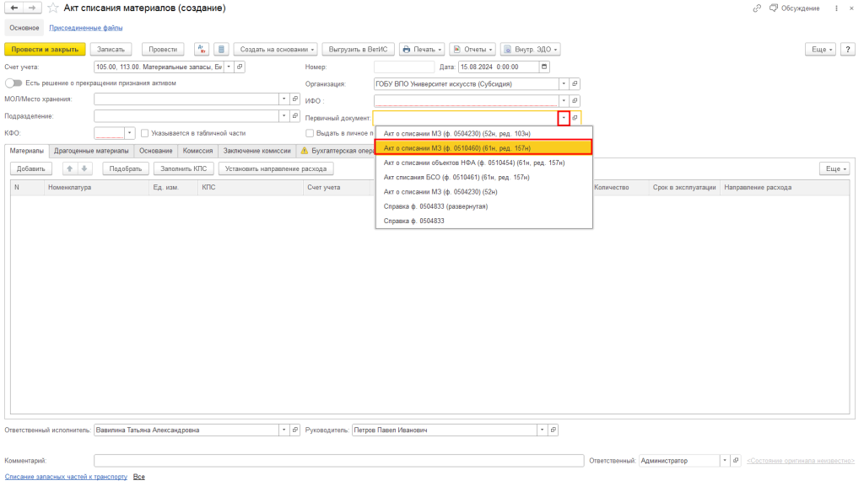Click the favorites star icon by title

click(x=54, y=8)
